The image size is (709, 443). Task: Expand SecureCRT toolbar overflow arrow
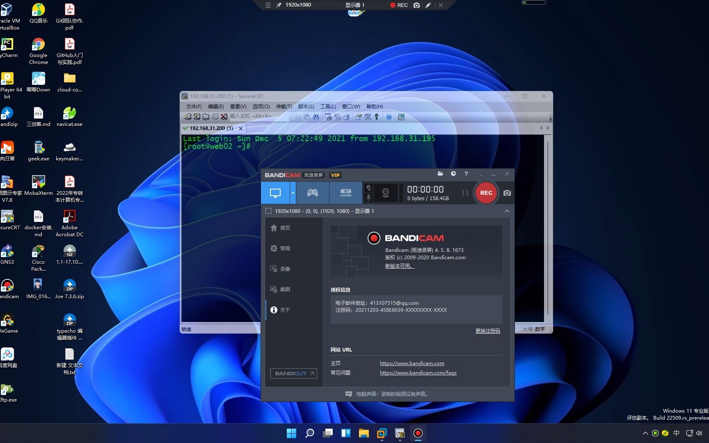pos(550,119)
